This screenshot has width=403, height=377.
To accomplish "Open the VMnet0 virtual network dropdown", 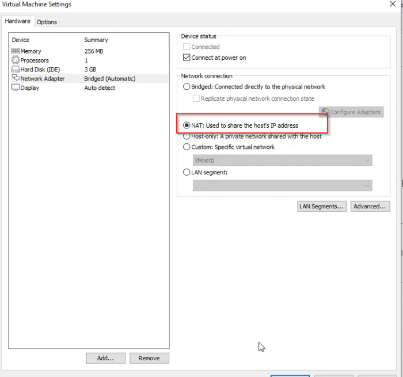I will click(x=282, y=160).
